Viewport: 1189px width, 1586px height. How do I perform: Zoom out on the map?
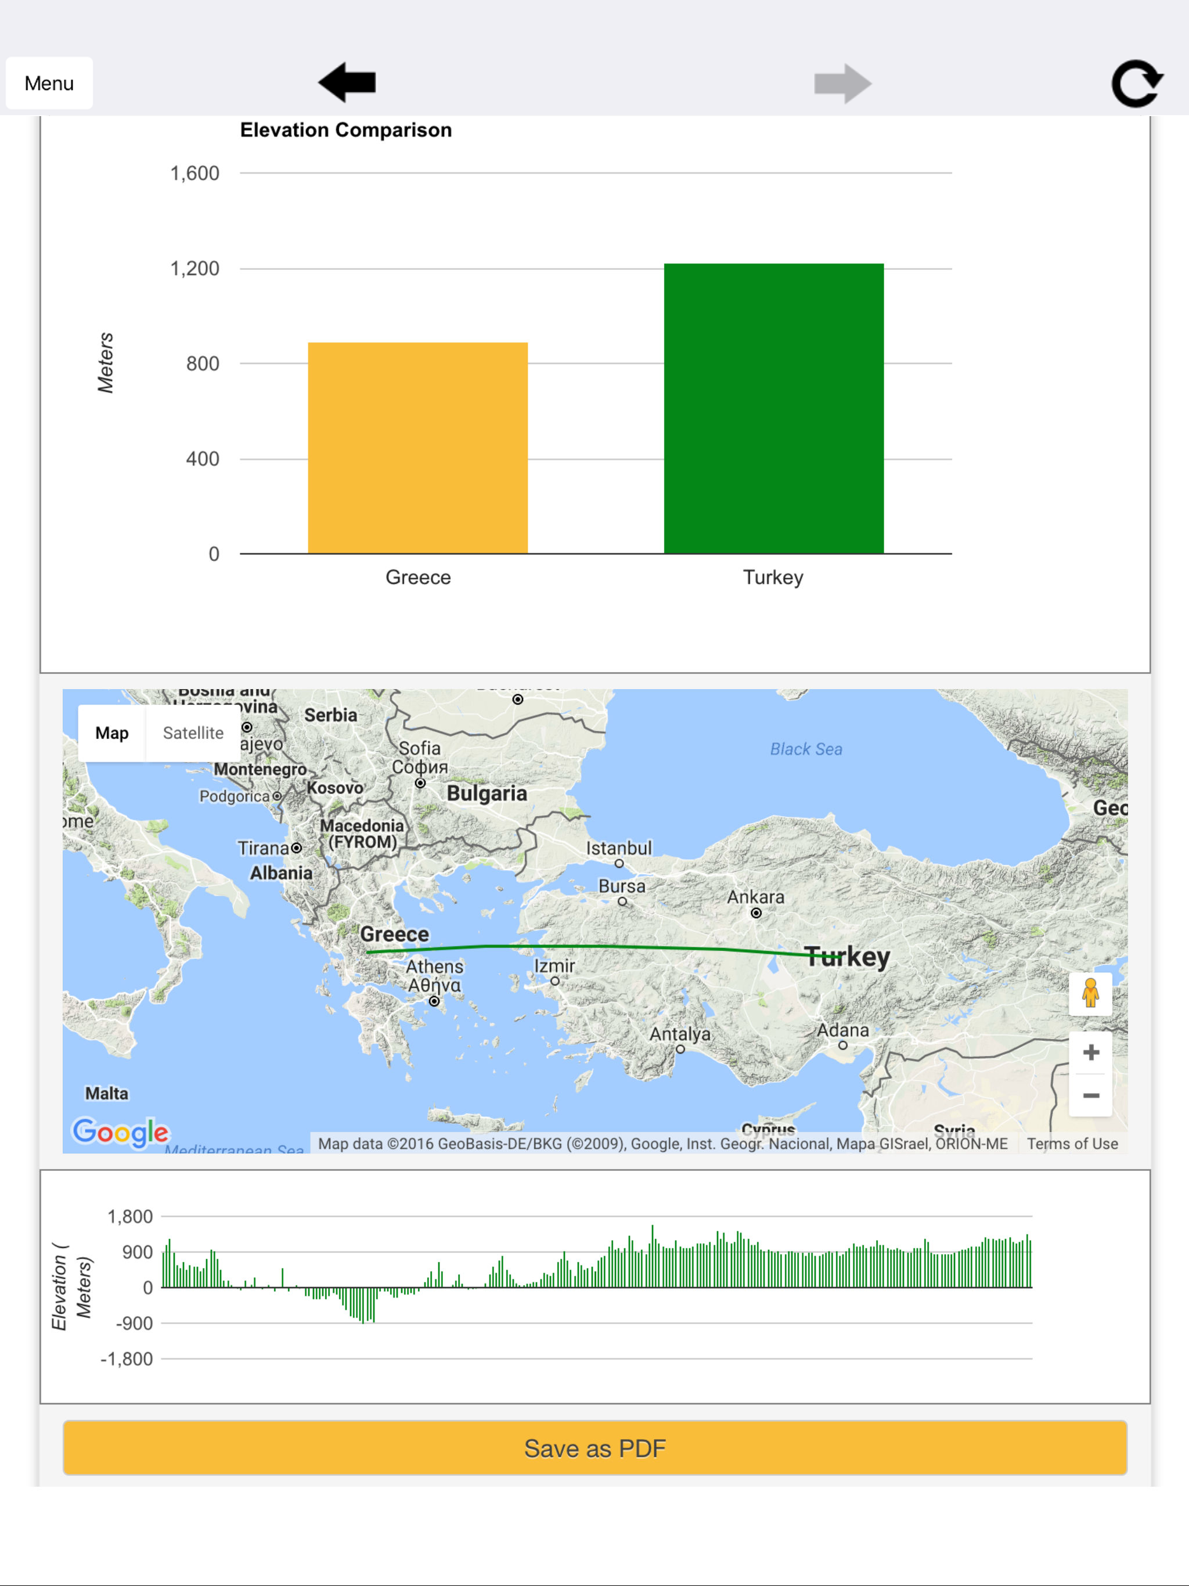click(x=1091, y=1095)
